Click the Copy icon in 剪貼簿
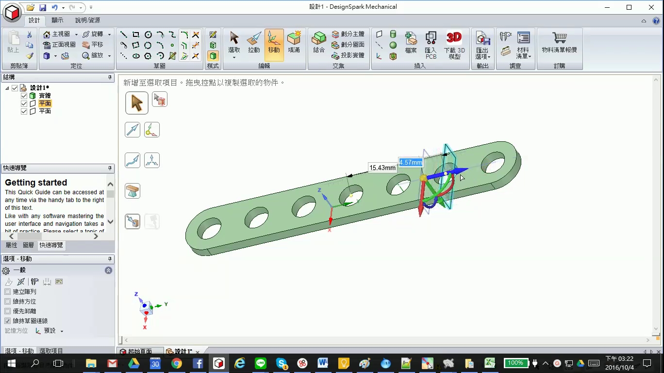664x373 pixels. point(29,45)
